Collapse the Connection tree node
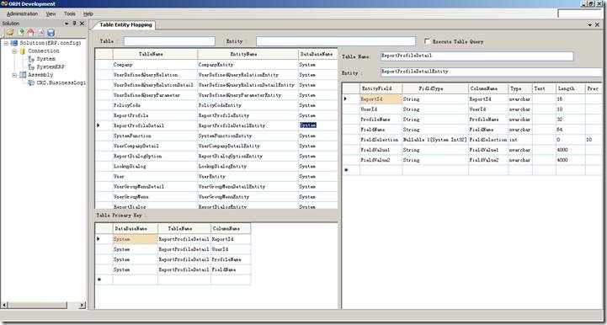 point(14,51)
